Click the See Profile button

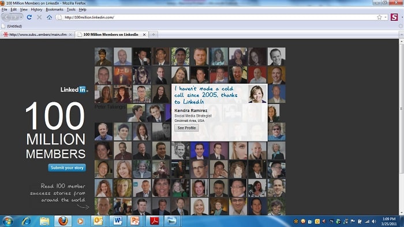click(x=186, y=128)
